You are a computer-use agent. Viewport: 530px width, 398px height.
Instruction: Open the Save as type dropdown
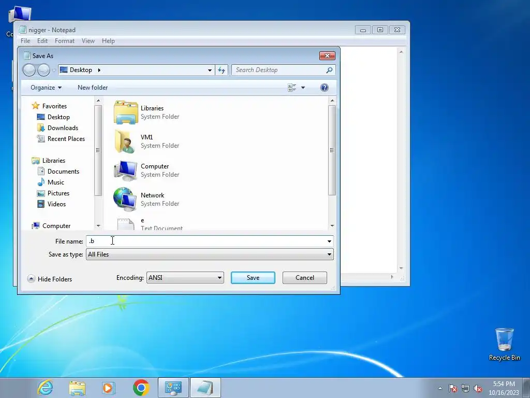[x=210, y=254]
